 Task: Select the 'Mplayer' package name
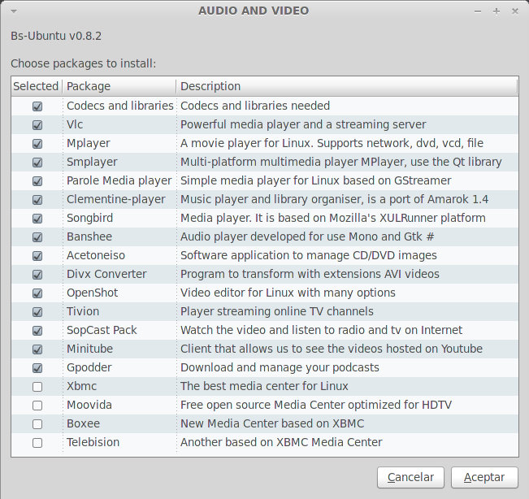(x=89, y=143)
